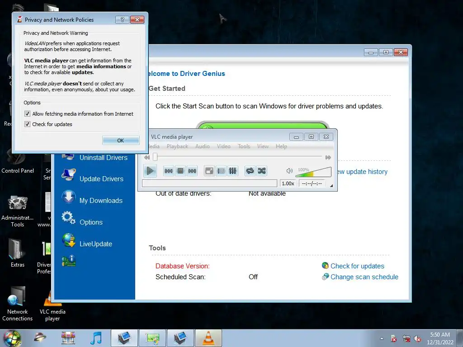Show hidden tray icons arrow

382,338
